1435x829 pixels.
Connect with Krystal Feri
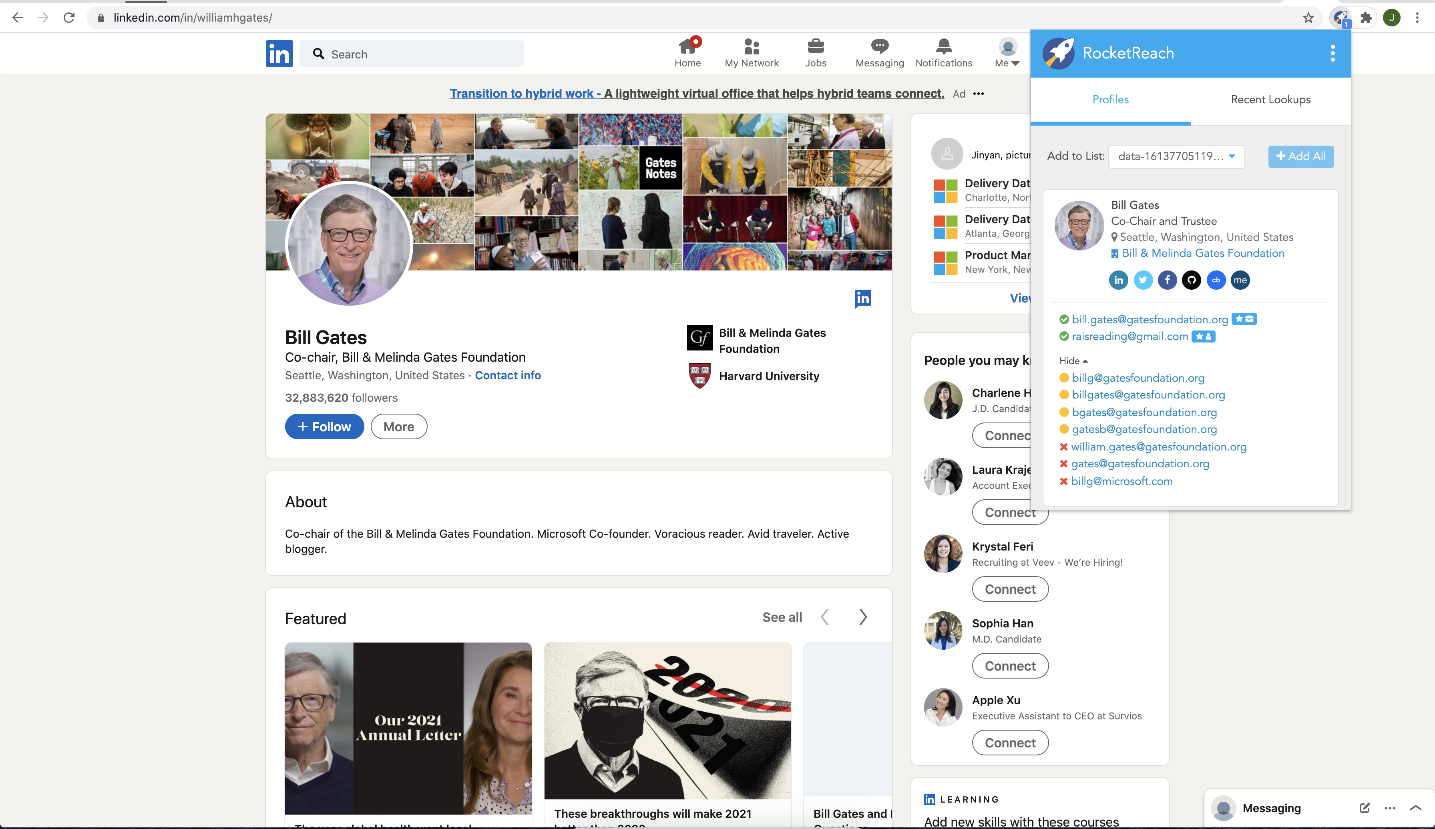(x=1010, y=589)
